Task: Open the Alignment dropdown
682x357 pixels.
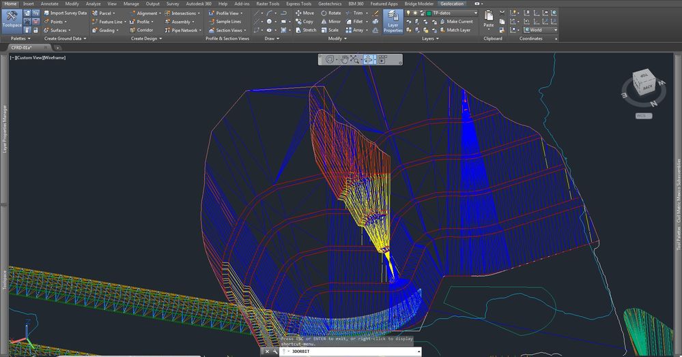Action: point(145,14)
